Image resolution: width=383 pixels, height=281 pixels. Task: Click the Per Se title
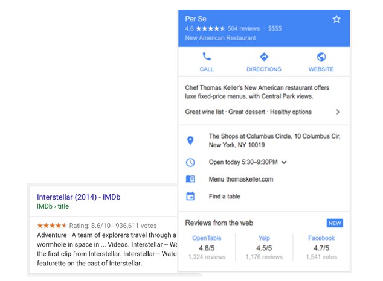[196, 19]
